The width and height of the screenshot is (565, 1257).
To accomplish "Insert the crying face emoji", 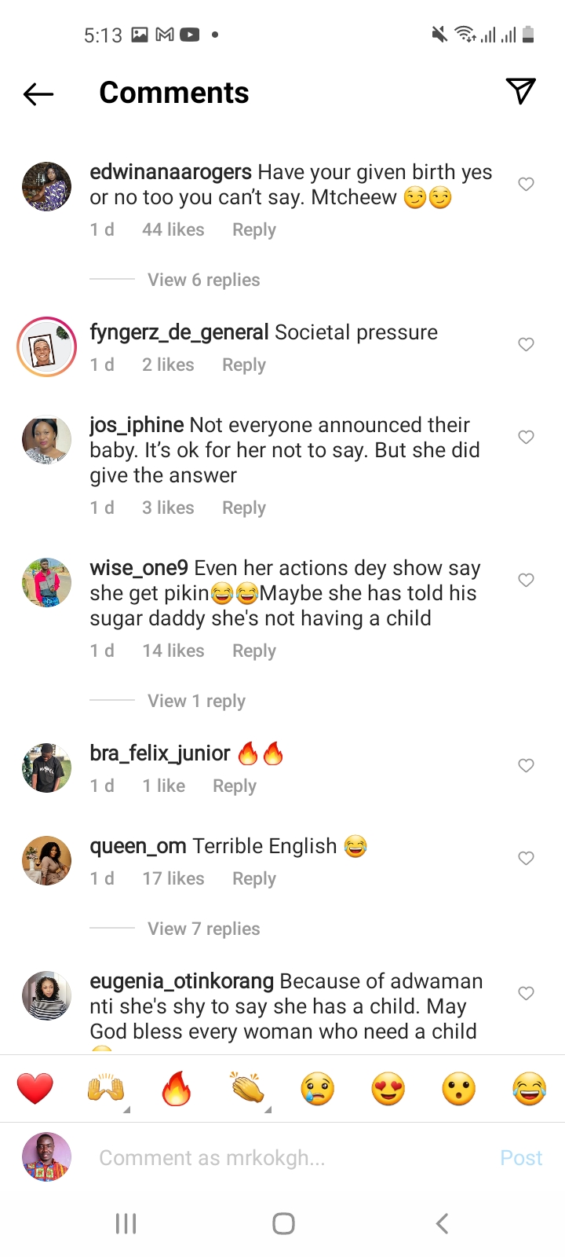I will tap(318, 1089).
